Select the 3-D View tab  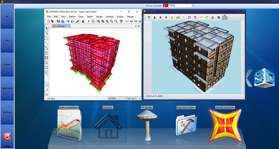click(x=61, y=26)
